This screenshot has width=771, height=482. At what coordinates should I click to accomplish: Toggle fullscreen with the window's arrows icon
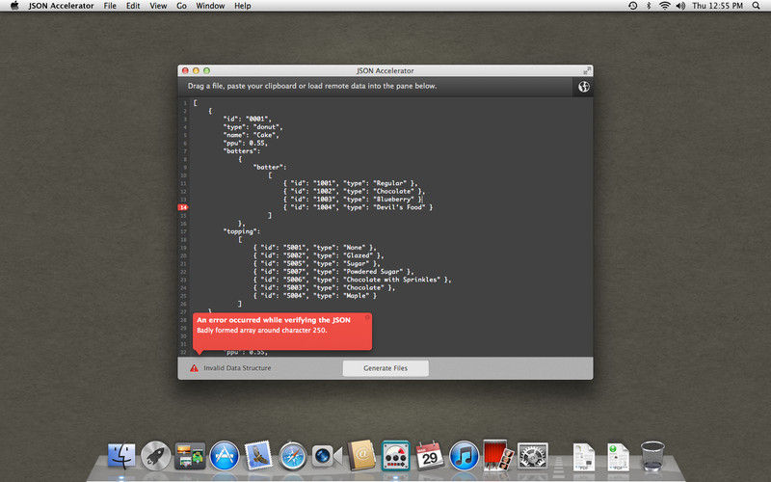click(587, 70)
